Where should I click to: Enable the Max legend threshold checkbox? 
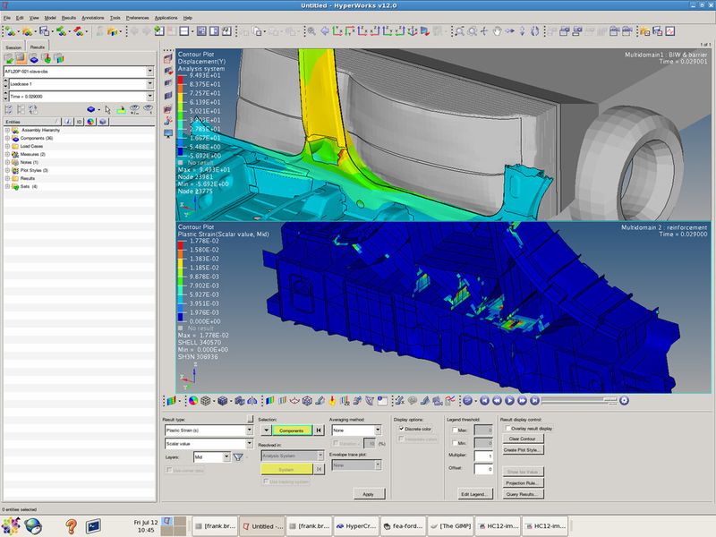[x=455, y=430]
